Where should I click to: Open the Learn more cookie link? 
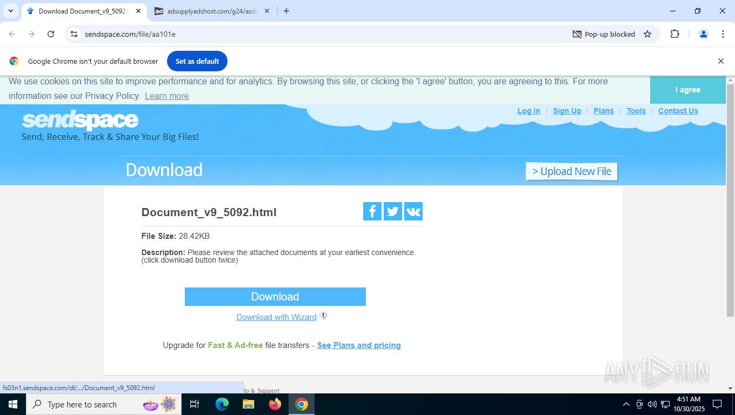[167, 96]
